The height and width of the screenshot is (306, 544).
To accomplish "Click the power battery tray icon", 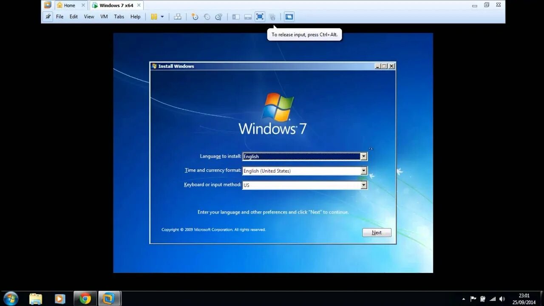I will [x=482, y=299].
